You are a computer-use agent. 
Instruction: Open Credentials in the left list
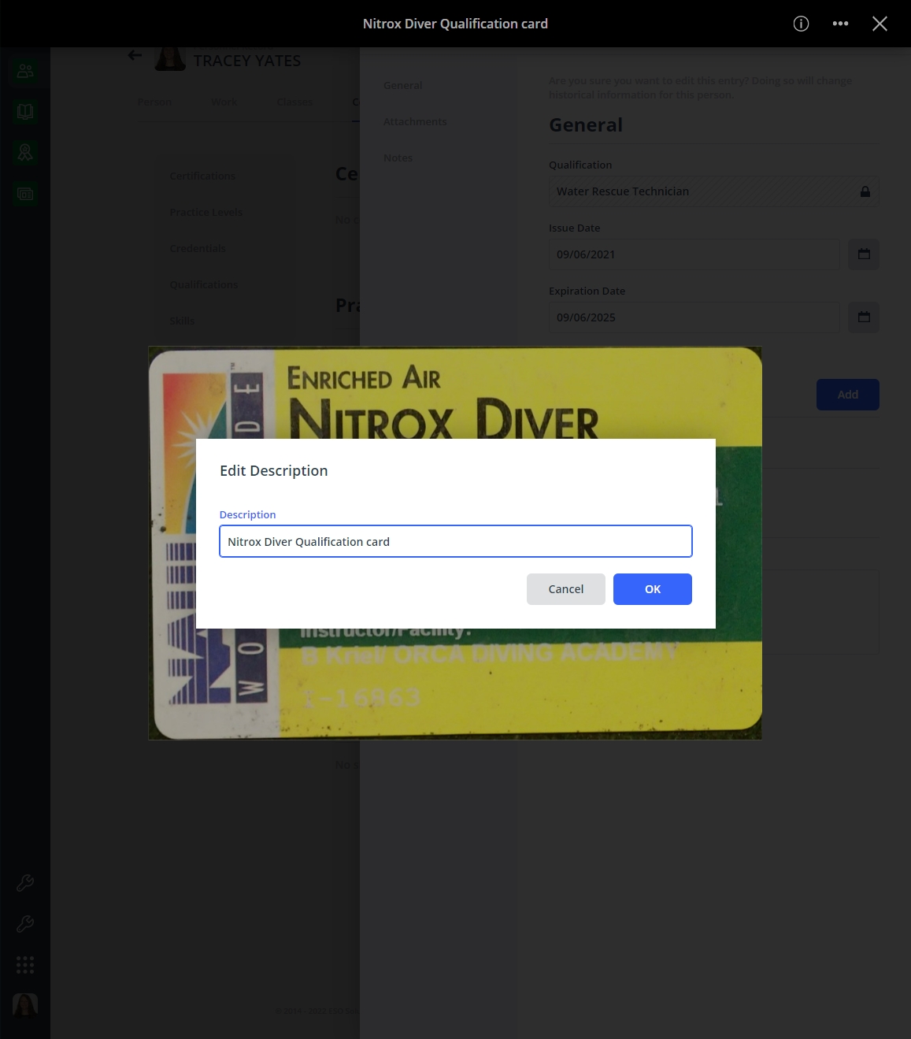(x=198, y=248)
